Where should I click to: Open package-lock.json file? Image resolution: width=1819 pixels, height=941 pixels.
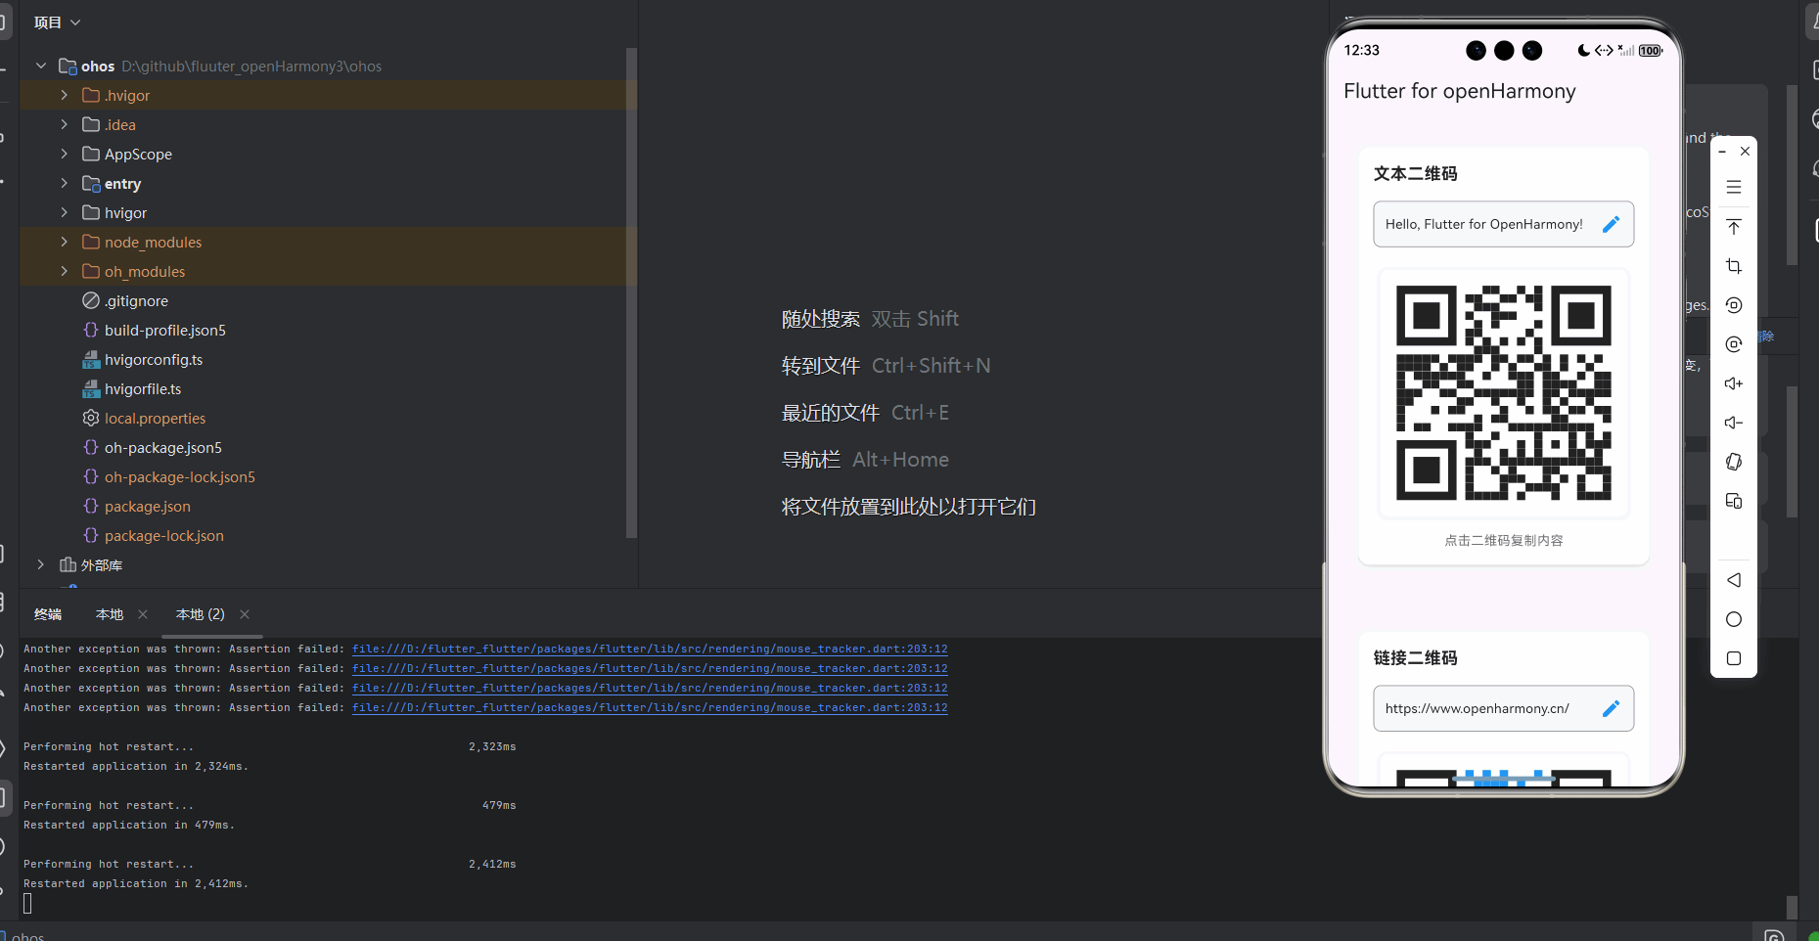click(x=164, y=536)
